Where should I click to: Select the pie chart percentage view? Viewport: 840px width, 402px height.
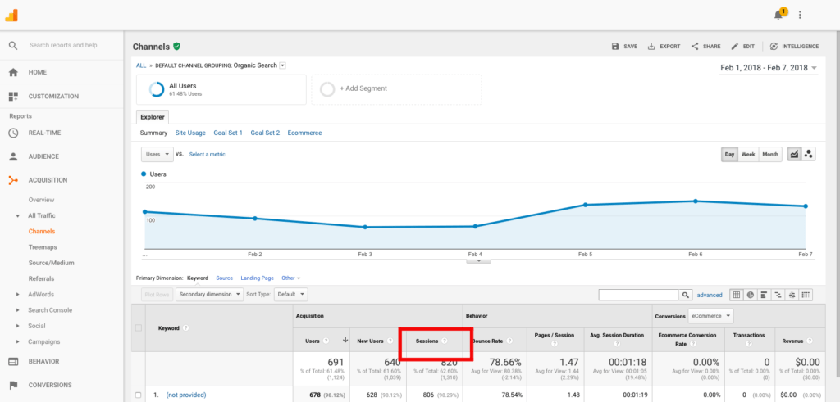click(751, 295)
